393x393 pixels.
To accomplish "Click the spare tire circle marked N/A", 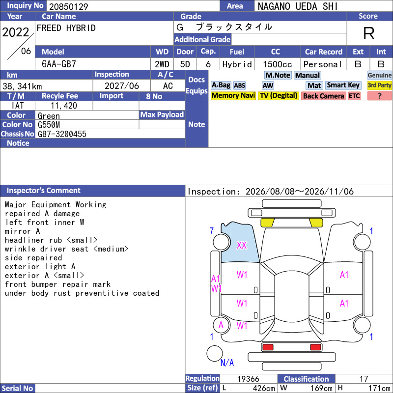I will [x=215, y=353].
